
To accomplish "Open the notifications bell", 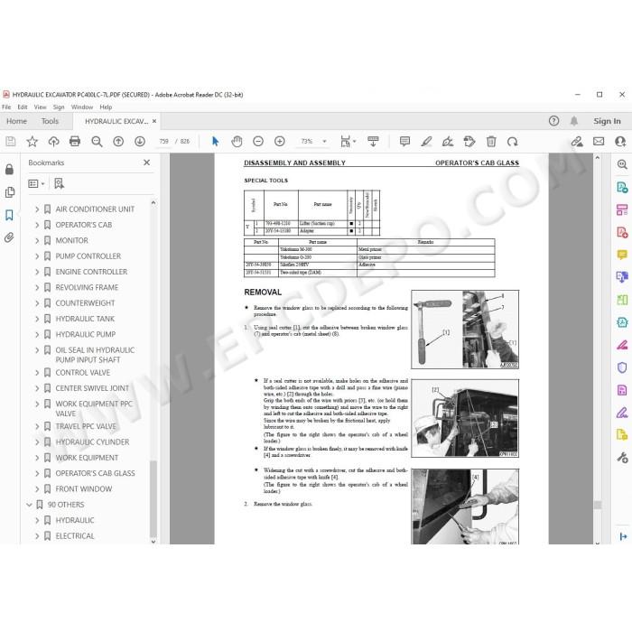I will (x=574, y=121).
